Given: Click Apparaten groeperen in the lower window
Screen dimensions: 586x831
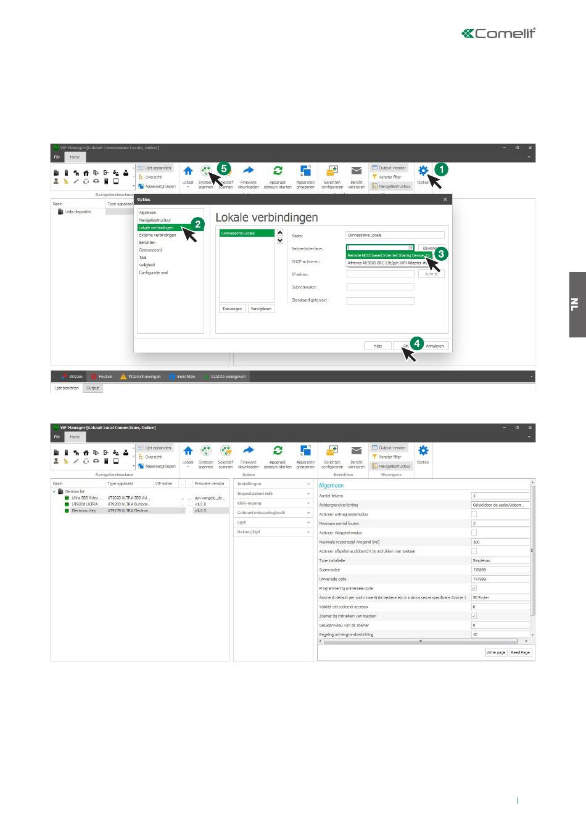Looking at the screenshot, I should point(305,456).
